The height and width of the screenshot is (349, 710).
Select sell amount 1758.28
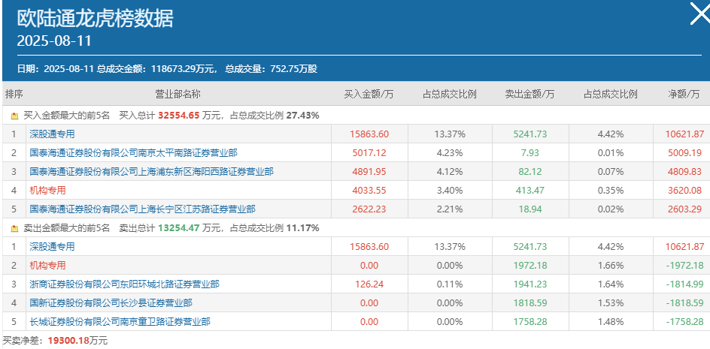click(x=529, y=322)
